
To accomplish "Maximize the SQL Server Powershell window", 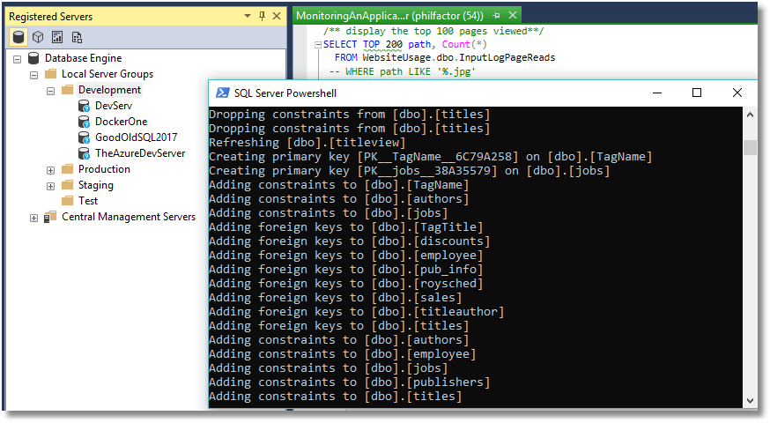I will 696,93.
